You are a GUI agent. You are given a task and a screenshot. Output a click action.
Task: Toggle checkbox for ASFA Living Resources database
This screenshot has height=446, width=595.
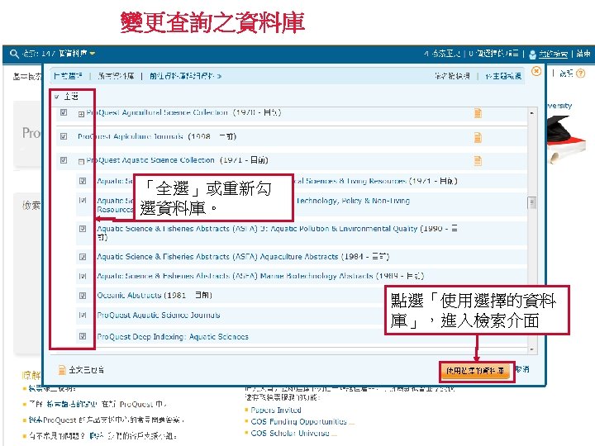[x=83, y=181]
